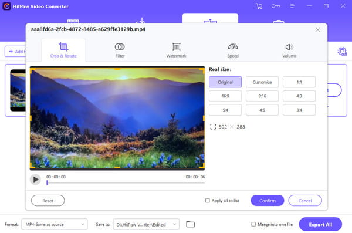Close the video edit dialog

[x=317, y=29]
